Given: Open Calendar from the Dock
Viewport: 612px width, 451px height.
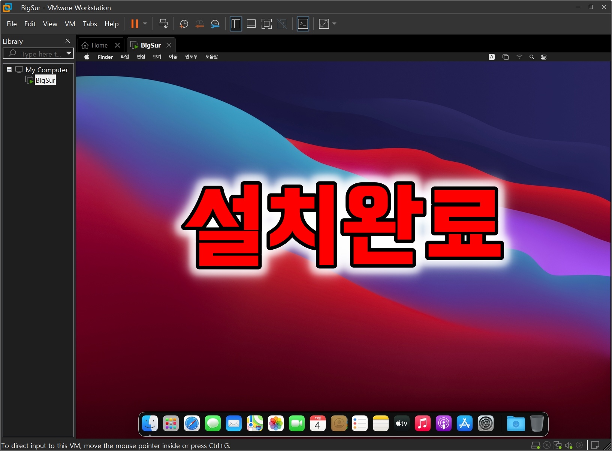Looking at the screenshot, I should (318, 424).
